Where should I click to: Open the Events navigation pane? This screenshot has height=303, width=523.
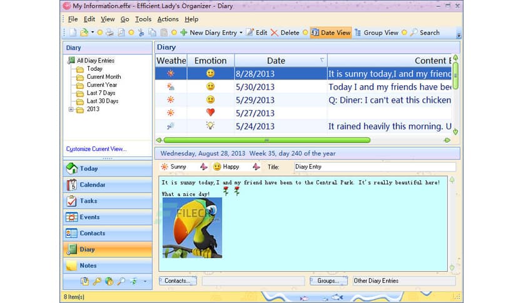[108, 217]
